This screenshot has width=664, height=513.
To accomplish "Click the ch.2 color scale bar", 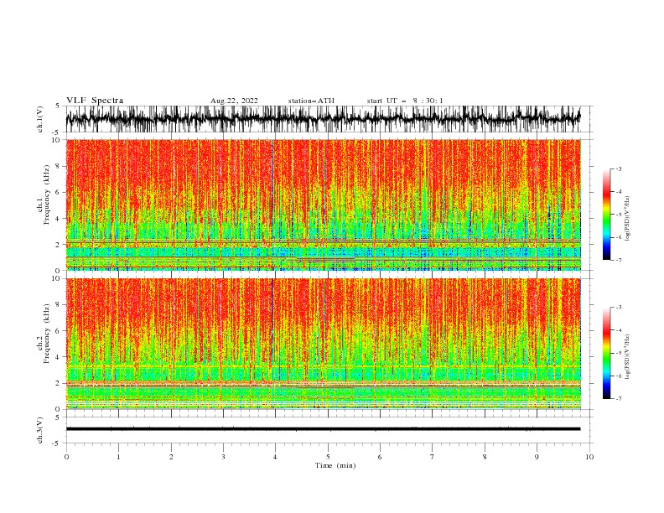I will click(x=606, y=353).
